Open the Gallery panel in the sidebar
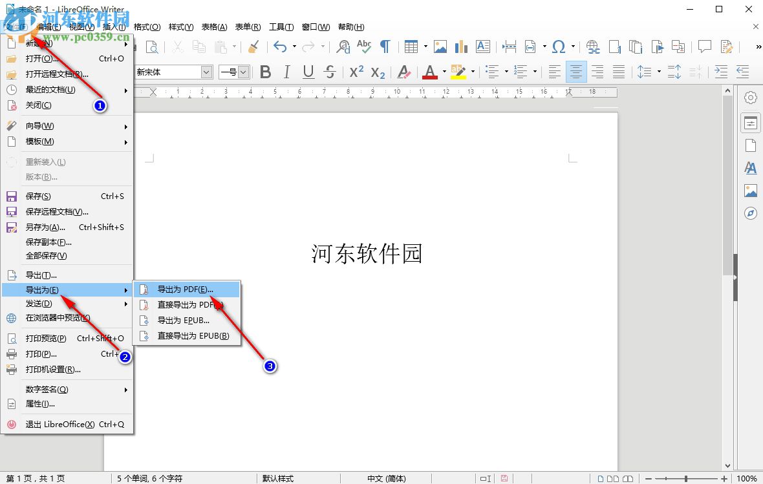This screenshot has height=484, width=763. (x=751, y=190)
